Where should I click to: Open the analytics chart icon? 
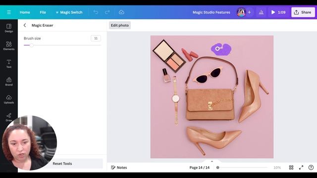tap(261, 12)
